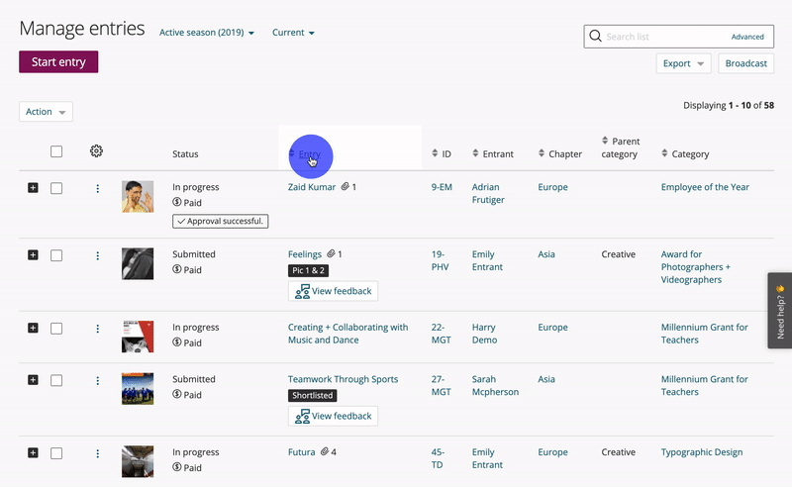
Task: Click the Shortlisted tag
Action: point(312,396)
